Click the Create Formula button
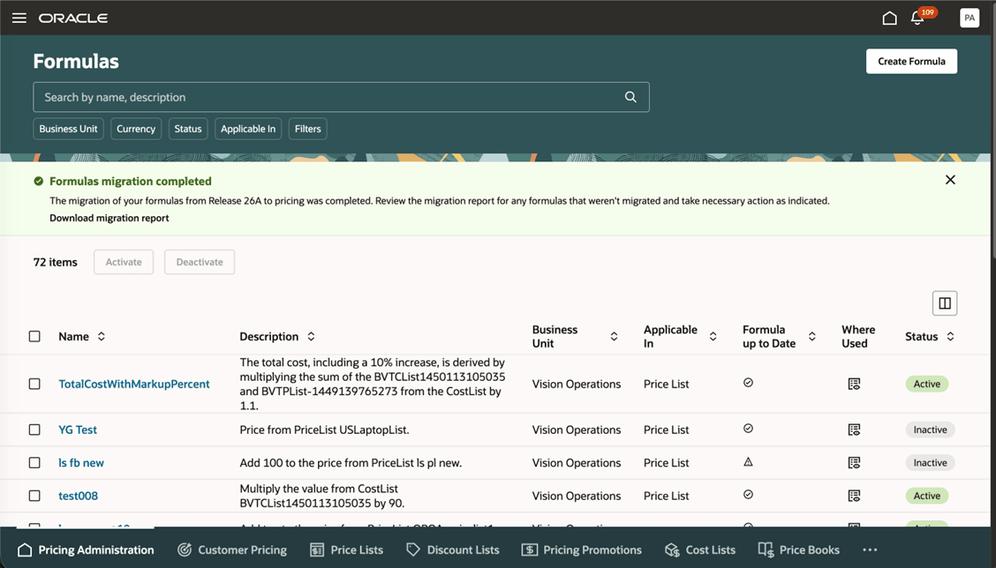This screenshot has width=996, height=568. point(911,61)
